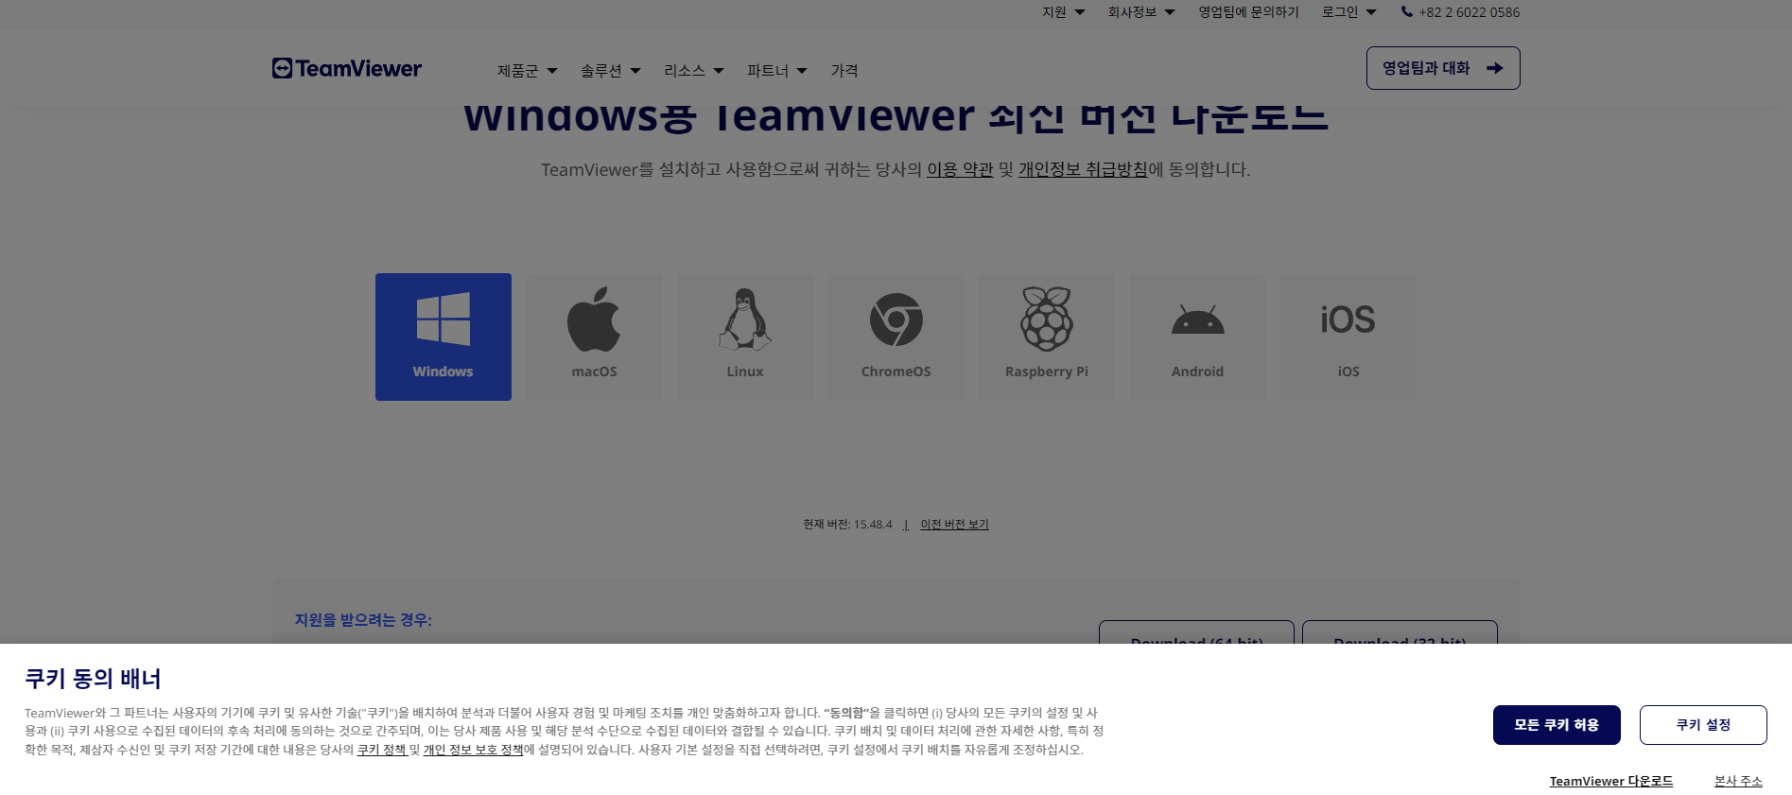This screenshot has height=795, width=1792.
Task: Click the 지원을 받으려는 경우 heading
Action: 363,620
